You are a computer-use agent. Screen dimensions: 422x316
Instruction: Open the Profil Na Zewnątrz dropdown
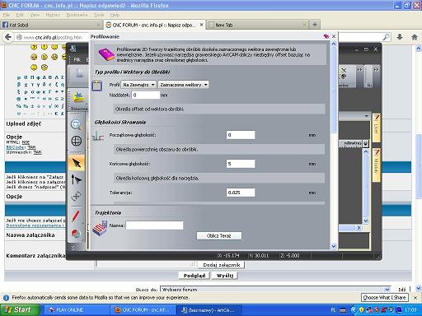point(138,85)
